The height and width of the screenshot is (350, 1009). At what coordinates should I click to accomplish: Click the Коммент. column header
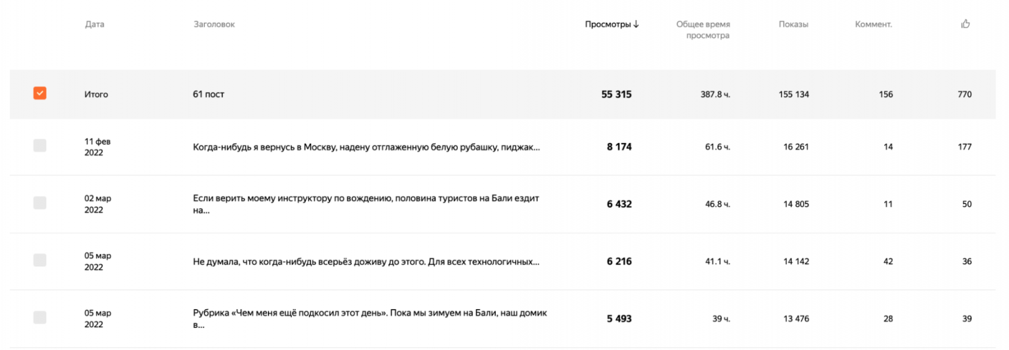click(873, 25)
